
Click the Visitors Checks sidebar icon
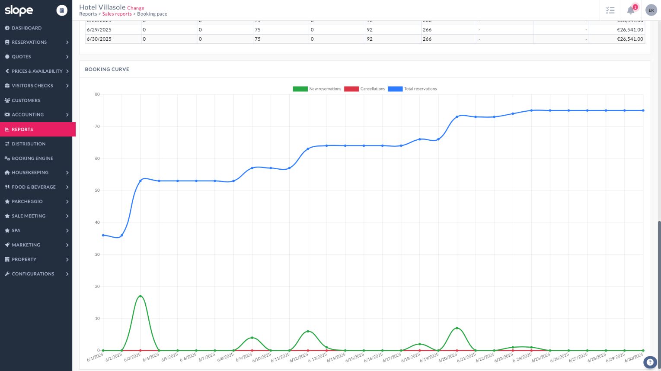point(7,86)
